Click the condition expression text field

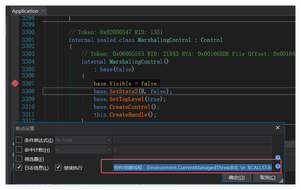coord(192,140)
